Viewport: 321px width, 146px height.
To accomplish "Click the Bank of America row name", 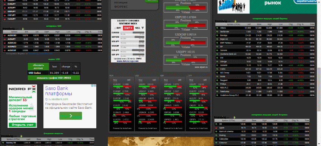I will pyautogui.click(x=226, y=132).
